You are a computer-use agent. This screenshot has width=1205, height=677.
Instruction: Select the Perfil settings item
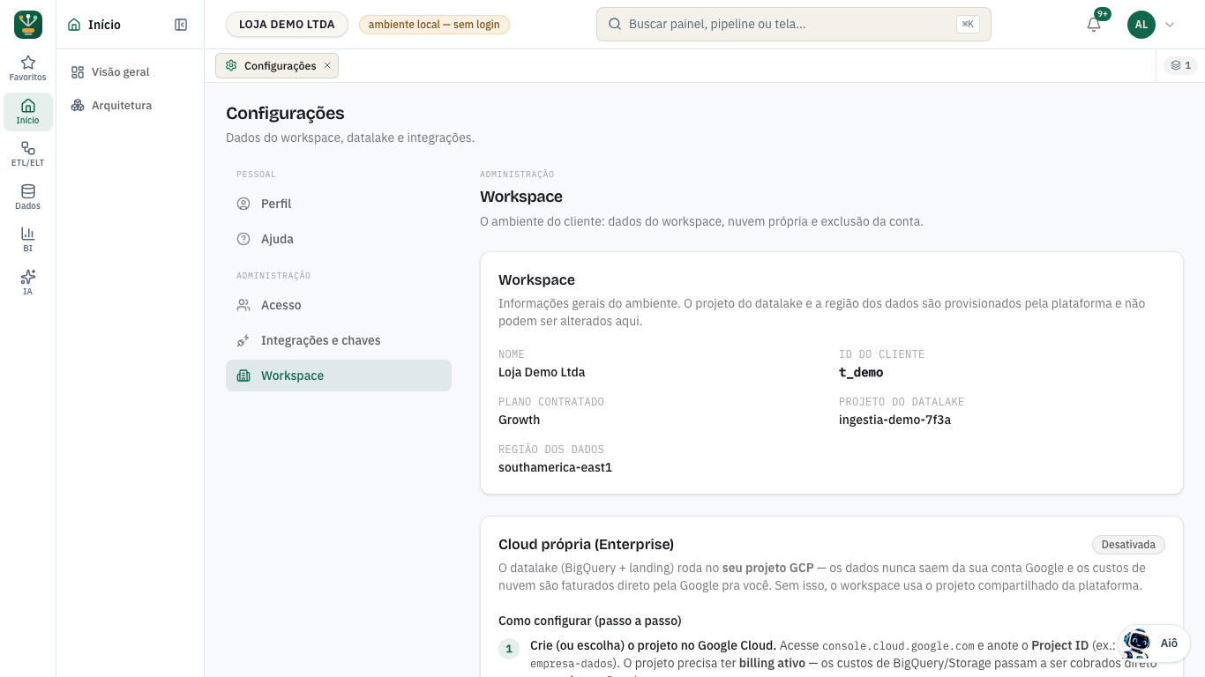point(339,204)
